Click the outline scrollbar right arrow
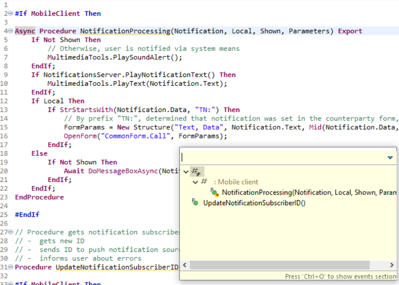 [392, 265]
